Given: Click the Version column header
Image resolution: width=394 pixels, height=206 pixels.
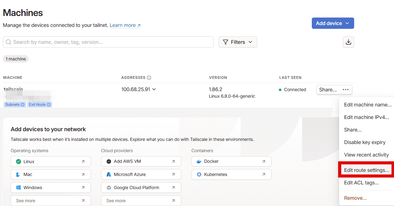Looking at the screenshot, I should pos(218,78).
